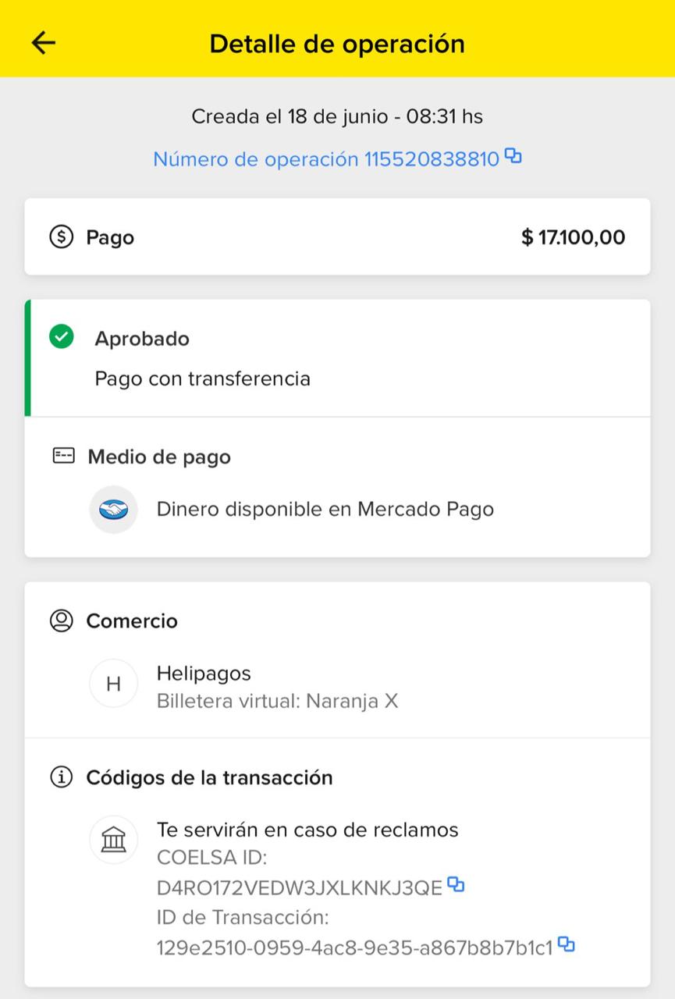Tap the dollar sign Pago icon
Viewport: 675px width, 999px height.
(x=61, y=236)
